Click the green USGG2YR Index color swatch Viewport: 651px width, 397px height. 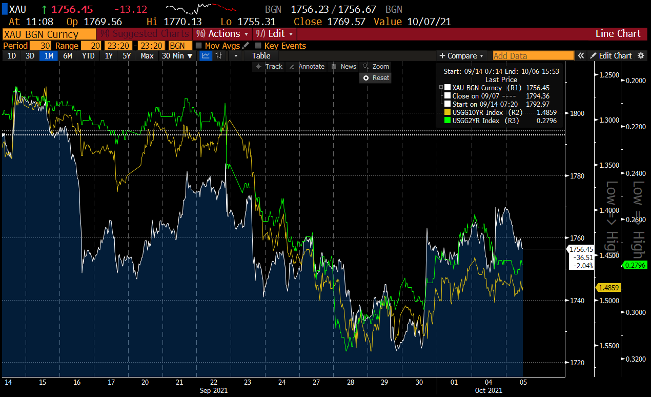[x=447, y=121]
